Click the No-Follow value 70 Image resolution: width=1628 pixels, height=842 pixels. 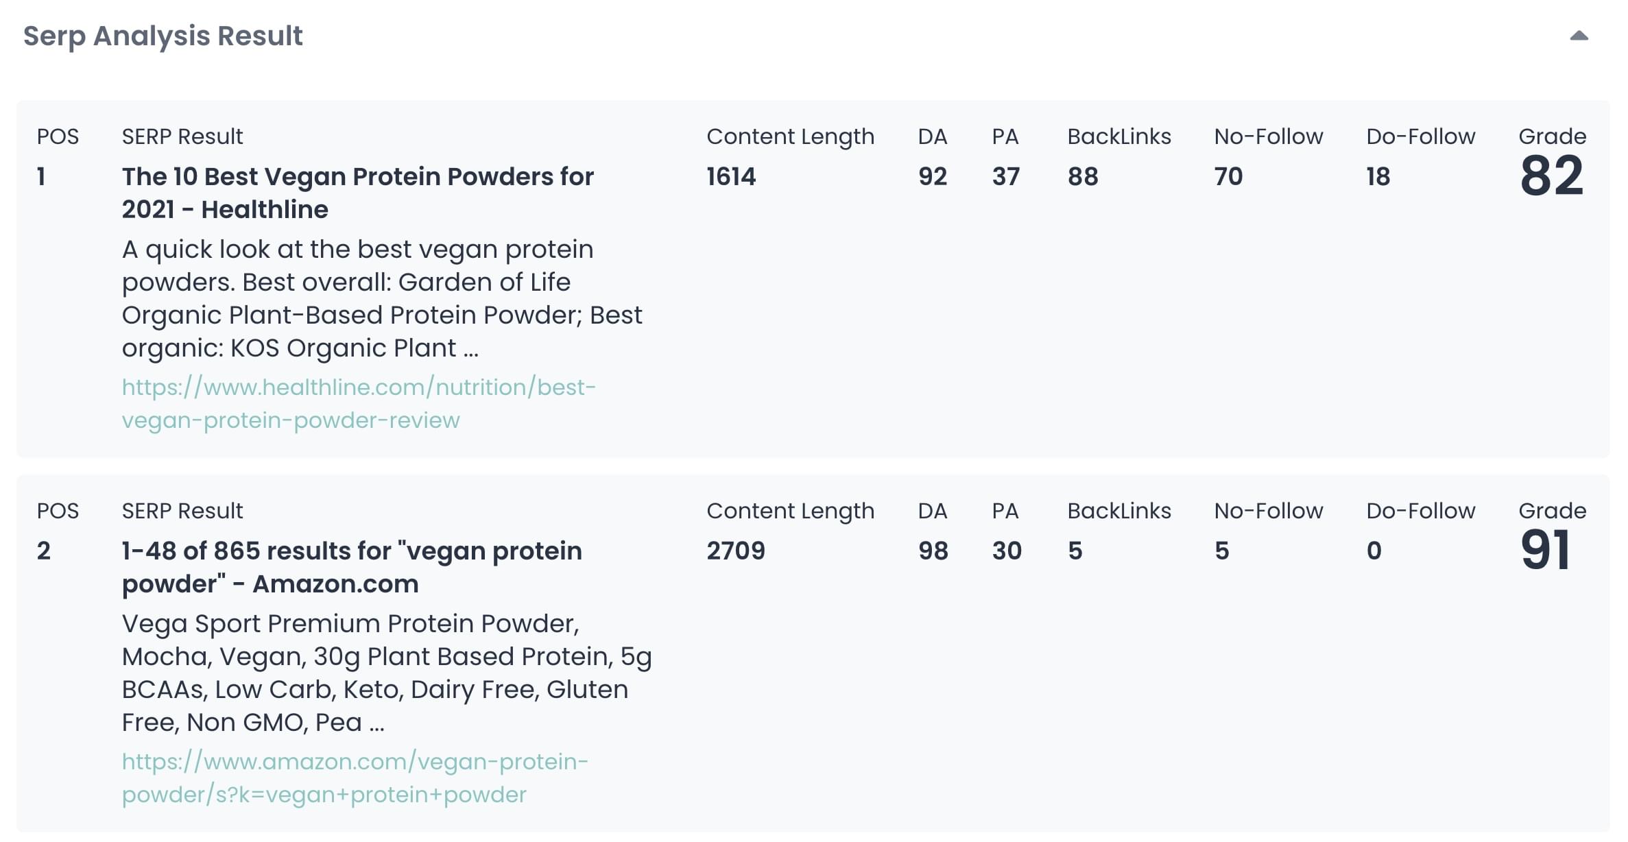pyautogui.click(x=1228, y=177)
